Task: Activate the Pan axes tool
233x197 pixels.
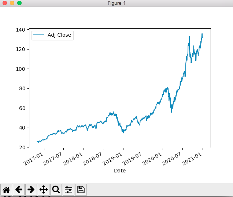Action: click(x=44, y=190)
